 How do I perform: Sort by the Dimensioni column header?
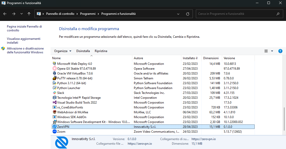212,58
